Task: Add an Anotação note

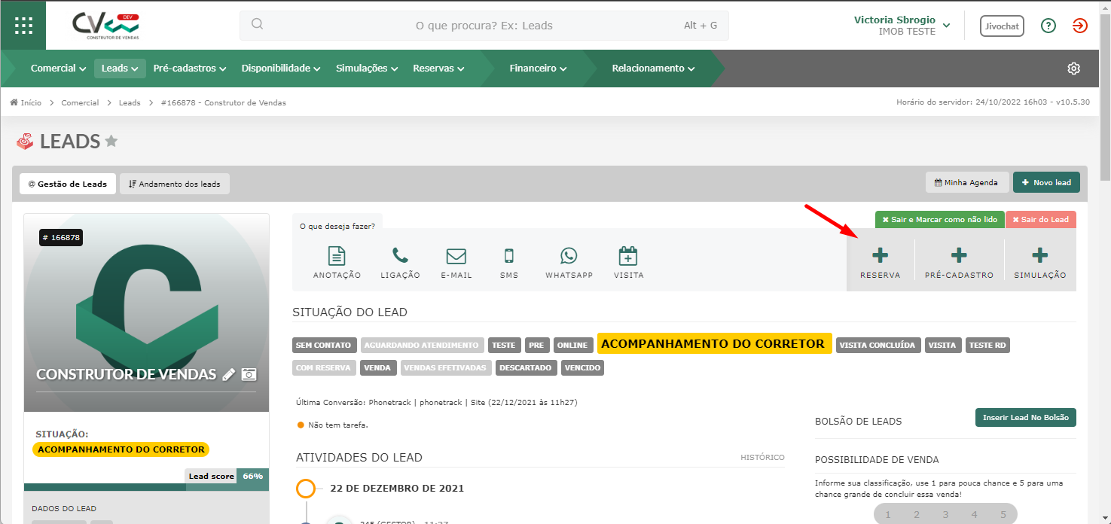Action: [337, 263]
